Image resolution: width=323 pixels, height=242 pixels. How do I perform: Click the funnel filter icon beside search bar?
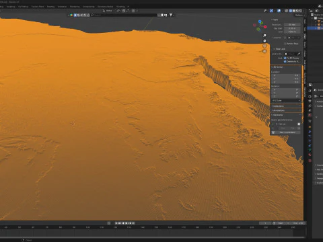[x=171, y=15]
